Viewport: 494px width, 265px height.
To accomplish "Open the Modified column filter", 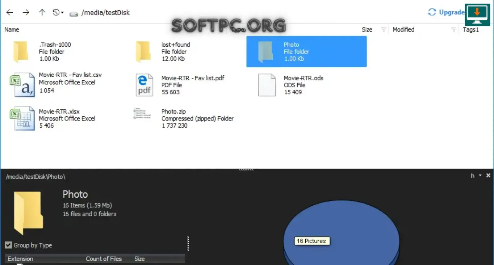I will [454, 30].
